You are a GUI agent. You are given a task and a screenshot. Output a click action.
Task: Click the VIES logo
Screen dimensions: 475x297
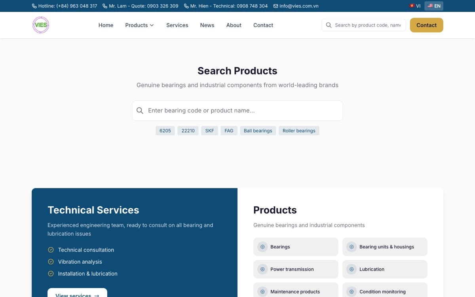(41, 25)
